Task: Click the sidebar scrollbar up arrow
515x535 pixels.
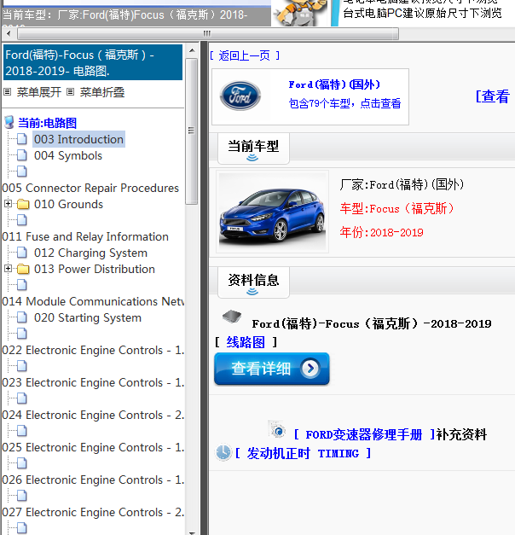Action: tap(192, 50)
